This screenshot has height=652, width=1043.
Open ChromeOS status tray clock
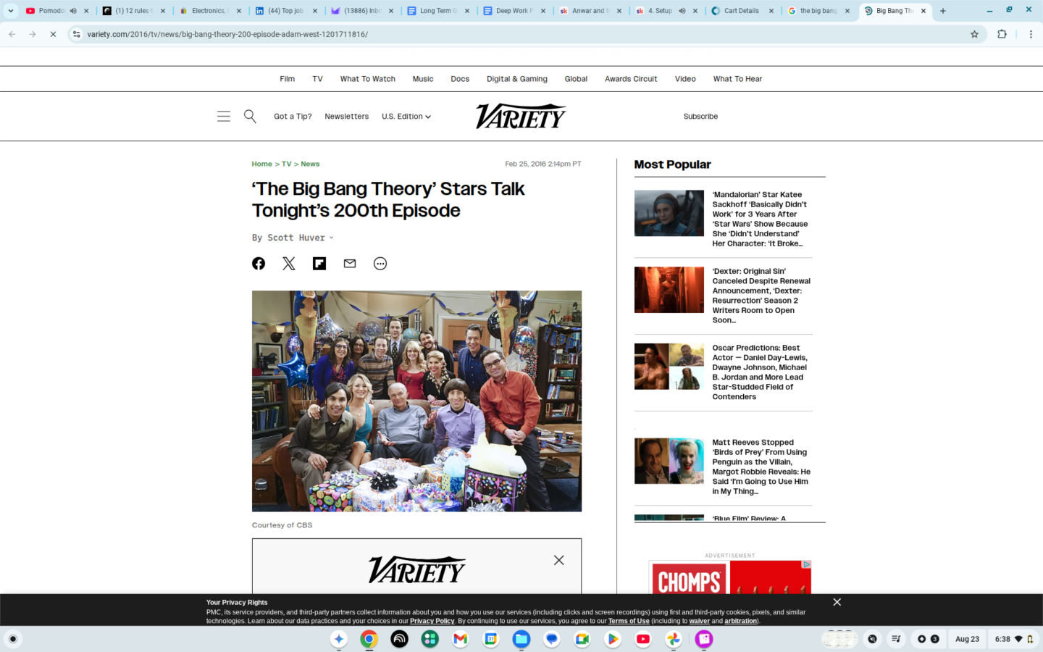tap(1013, 639)
